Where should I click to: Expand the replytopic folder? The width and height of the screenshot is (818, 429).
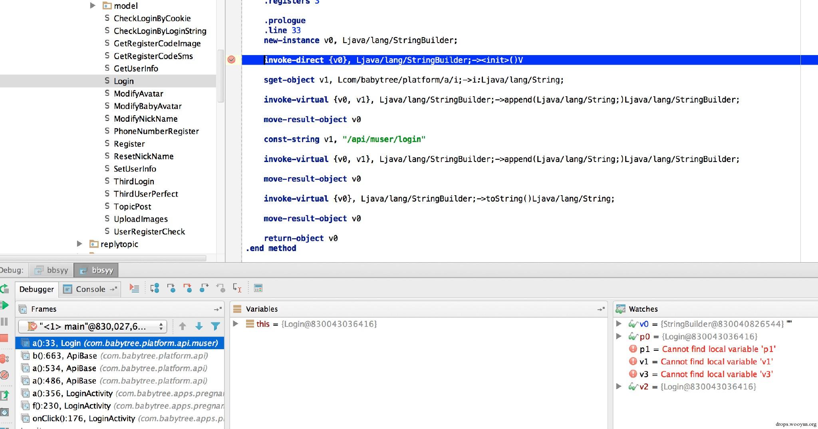click(x=79, y=244)
